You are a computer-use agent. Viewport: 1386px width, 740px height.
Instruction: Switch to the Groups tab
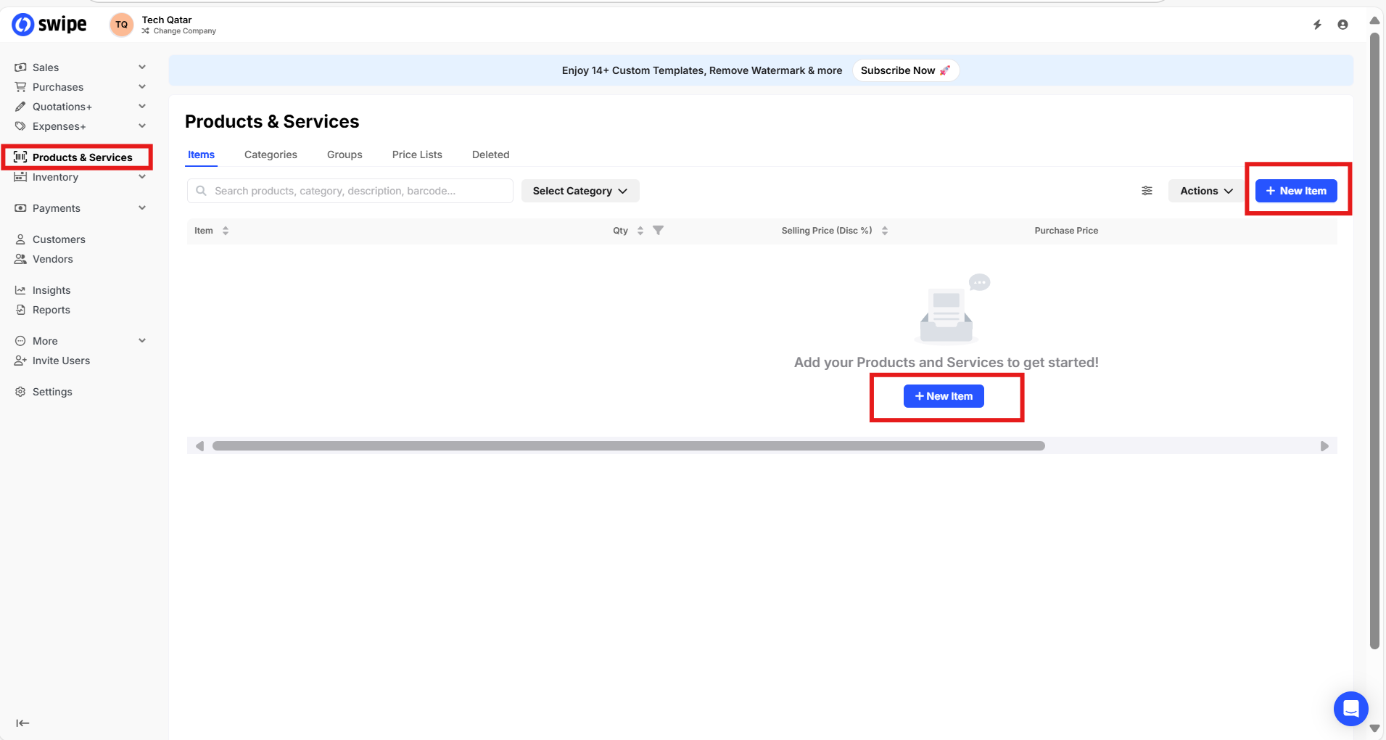[x=345, y=155]
